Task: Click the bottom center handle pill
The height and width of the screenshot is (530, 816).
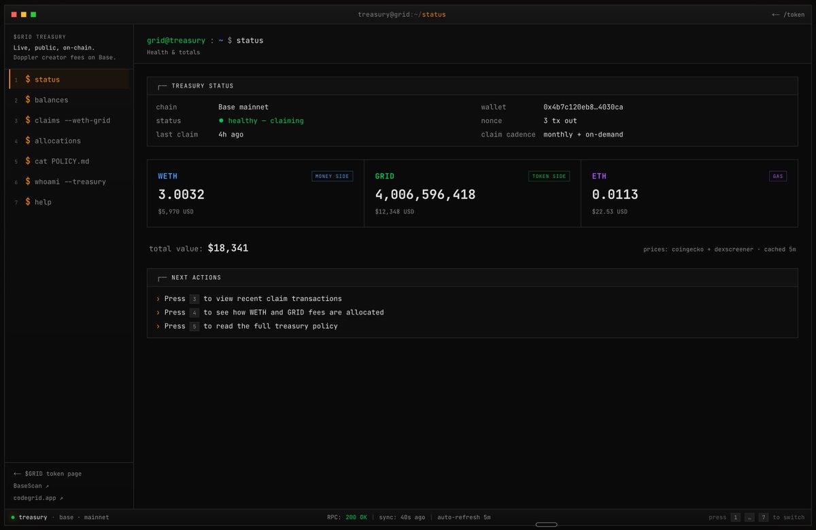Action: pyautogui.click(x=546, y=525)
